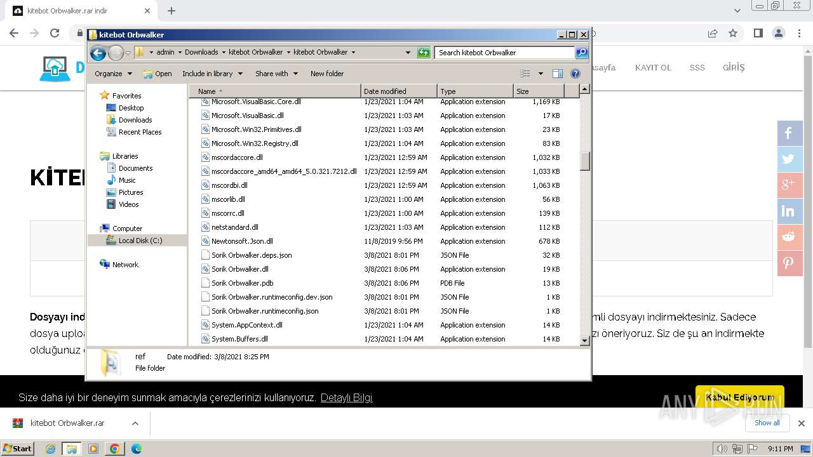Open Internet Explorer from taskbar
The height and width of the screenshot is (457, 813).
point(51,449)
